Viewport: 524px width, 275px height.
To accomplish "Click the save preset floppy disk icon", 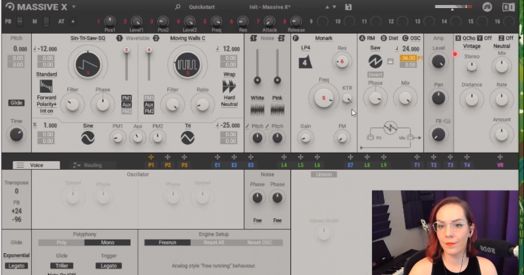I will tap(348, 7).
